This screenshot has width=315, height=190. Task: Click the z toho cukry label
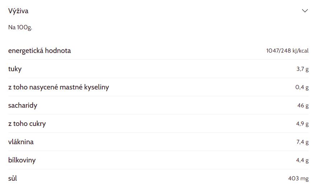coord(27,124)
